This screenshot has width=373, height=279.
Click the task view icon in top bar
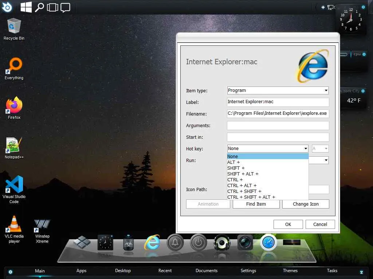click(52, 7)
